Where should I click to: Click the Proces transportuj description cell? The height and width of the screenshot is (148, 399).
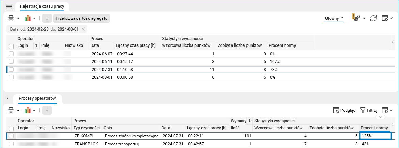coord(131,144)
